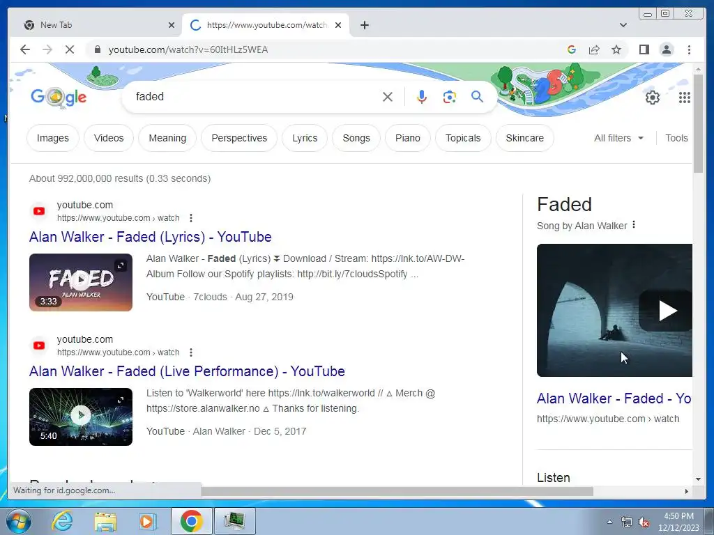
Task: Click the Google Doodle logo
Action: [59, 97]
